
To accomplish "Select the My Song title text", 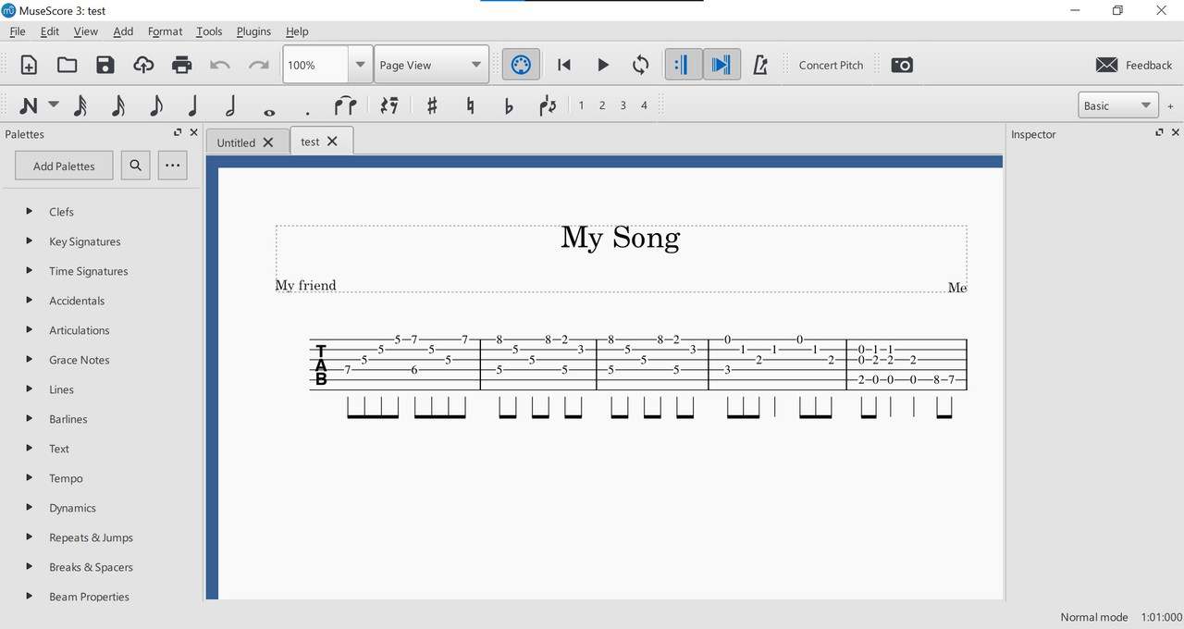I will 621,239.
